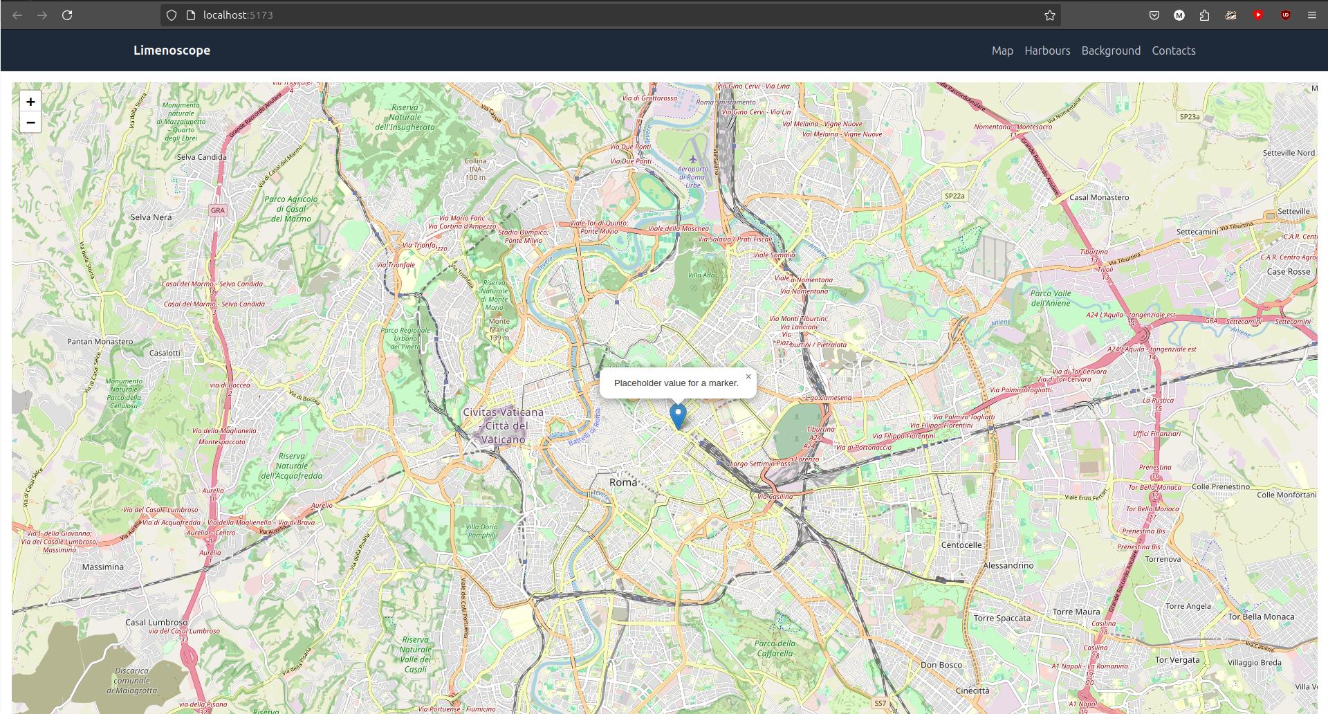Click the 'Villaggio Breda' label
This screenshot has width=1328, height=714.
[1255, 663]
